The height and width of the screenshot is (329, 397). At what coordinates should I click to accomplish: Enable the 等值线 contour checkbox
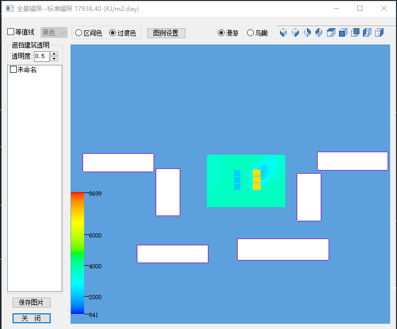pos(10,32)
